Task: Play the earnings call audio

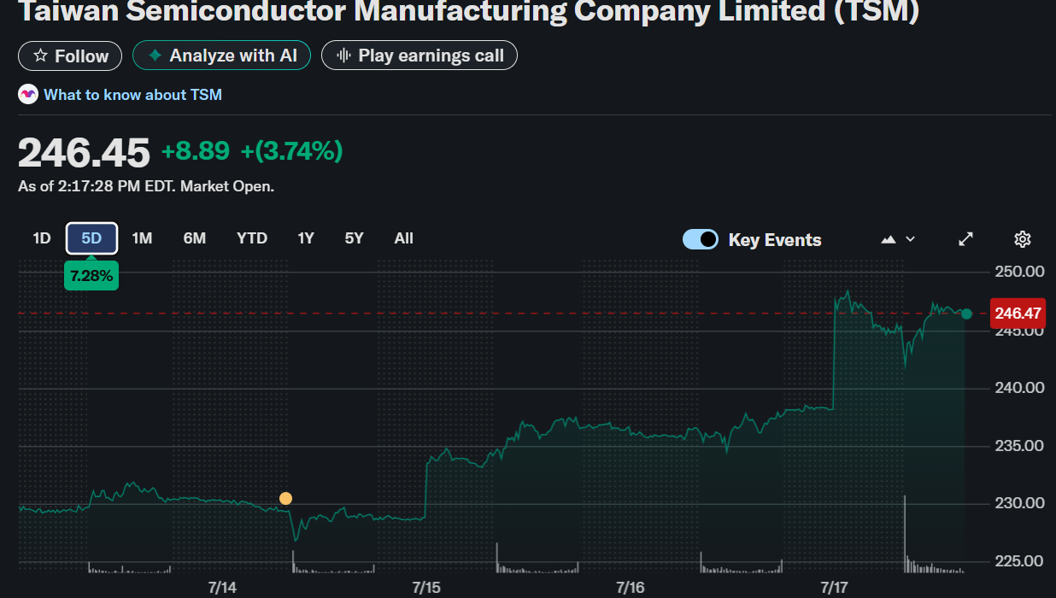Action: pos(419,56)
